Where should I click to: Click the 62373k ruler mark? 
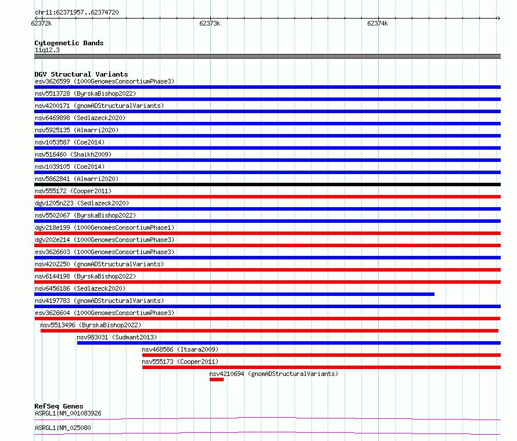(x=210, y=23)
